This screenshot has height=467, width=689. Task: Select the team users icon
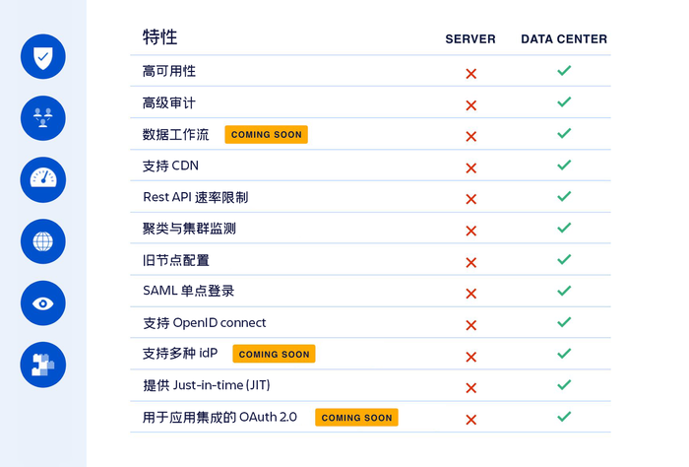(43, 118)
